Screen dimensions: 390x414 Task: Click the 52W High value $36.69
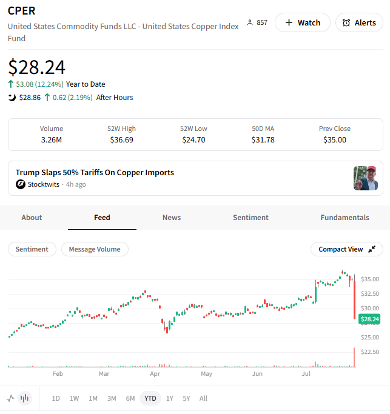(121, 139)
